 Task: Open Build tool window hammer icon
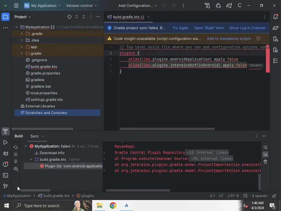pyautogui.click(x=5, y=132)
